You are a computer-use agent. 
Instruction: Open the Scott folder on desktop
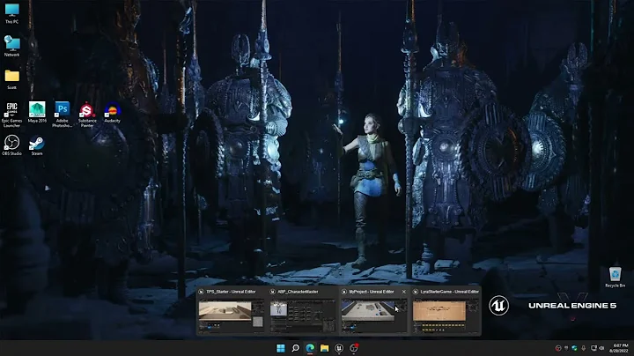click(x=11, y=79)
